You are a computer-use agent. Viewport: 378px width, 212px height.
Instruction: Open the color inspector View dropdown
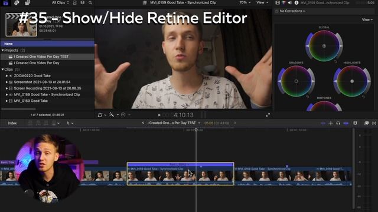367,19
